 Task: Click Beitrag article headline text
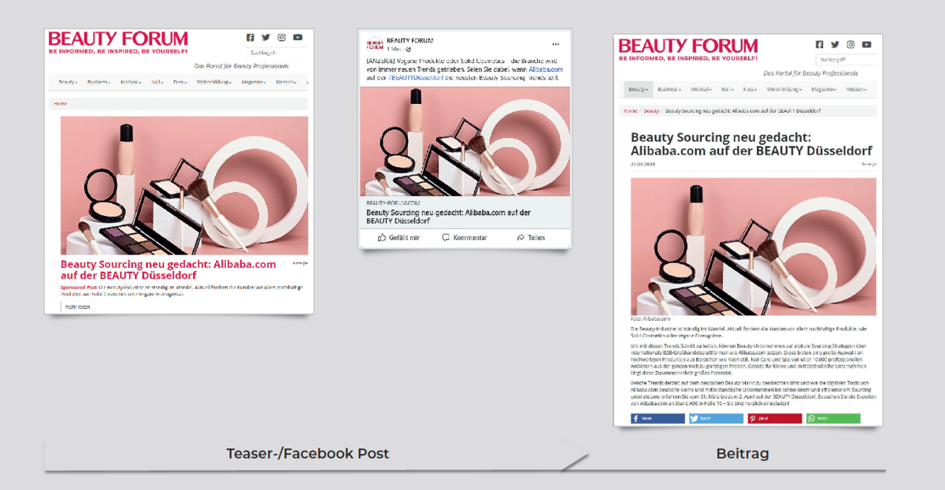[752, 144]
